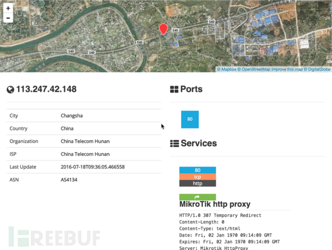Click the blue 80 service tag
Screen dimensions: 332x250
tap(197, 170)
